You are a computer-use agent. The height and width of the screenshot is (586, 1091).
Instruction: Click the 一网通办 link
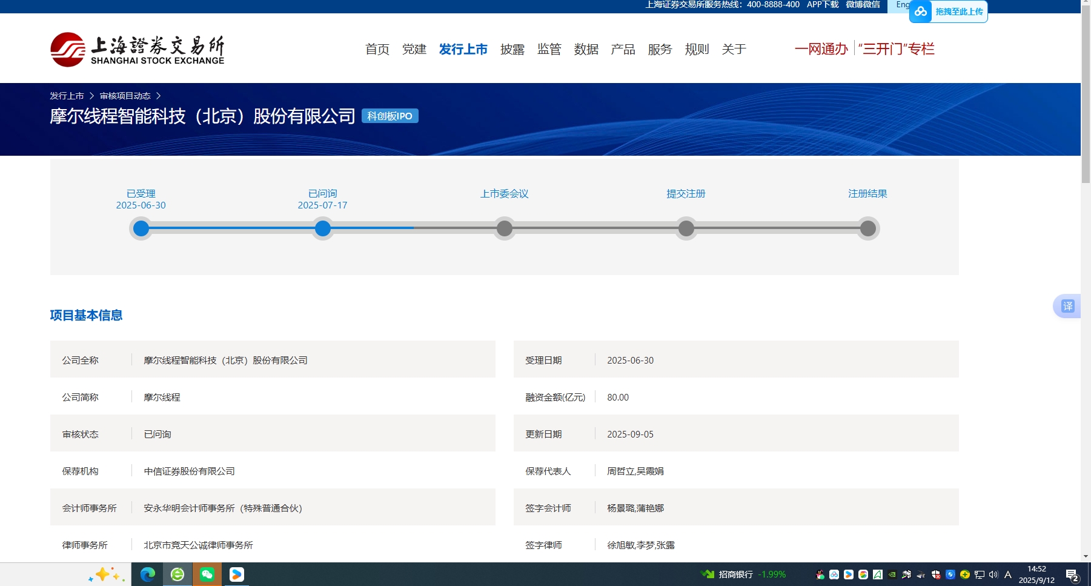(x=821, y=48)
